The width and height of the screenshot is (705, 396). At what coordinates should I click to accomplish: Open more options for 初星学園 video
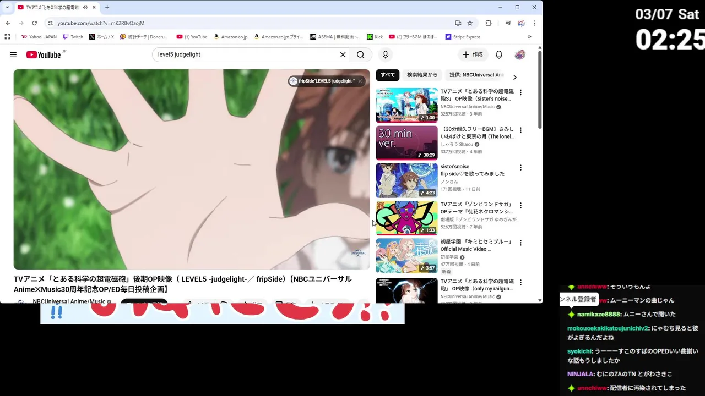click(x=520, y=243)
